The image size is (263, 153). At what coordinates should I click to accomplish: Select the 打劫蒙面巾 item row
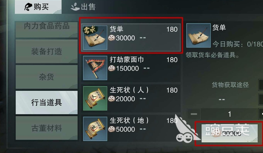point(131,68)
